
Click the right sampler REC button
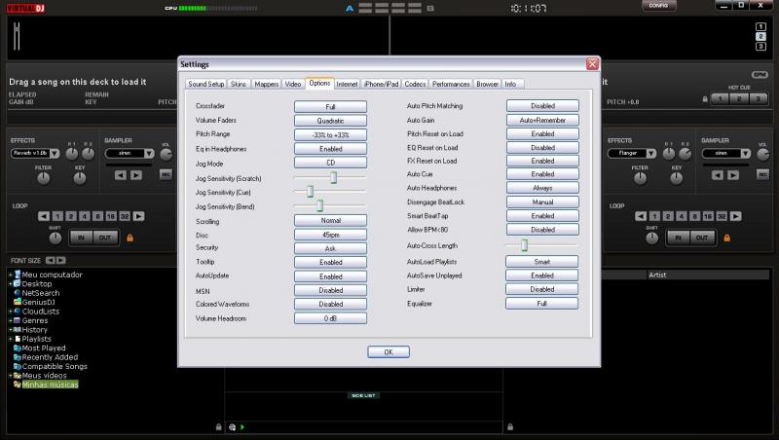pos(762,174)
